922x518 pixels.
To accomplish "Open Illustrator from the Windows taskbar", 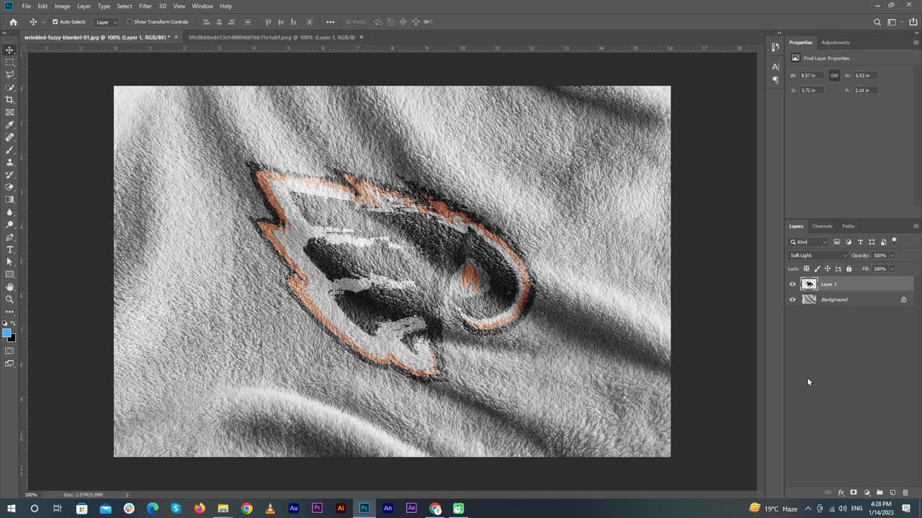I will [341, 508].
